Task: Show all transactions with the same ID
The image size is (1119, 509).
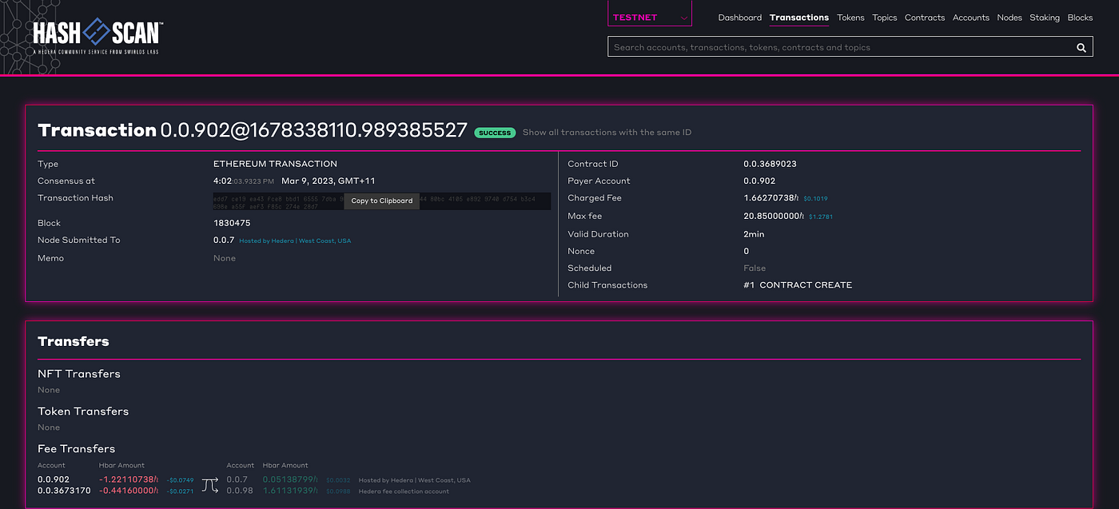Action: coord(607,133)
